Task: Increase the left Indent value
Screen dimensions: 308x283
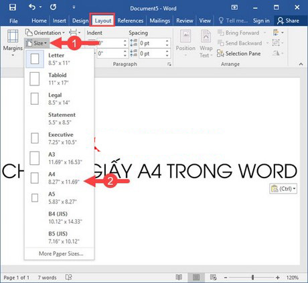Action: (x=125, y=41)
